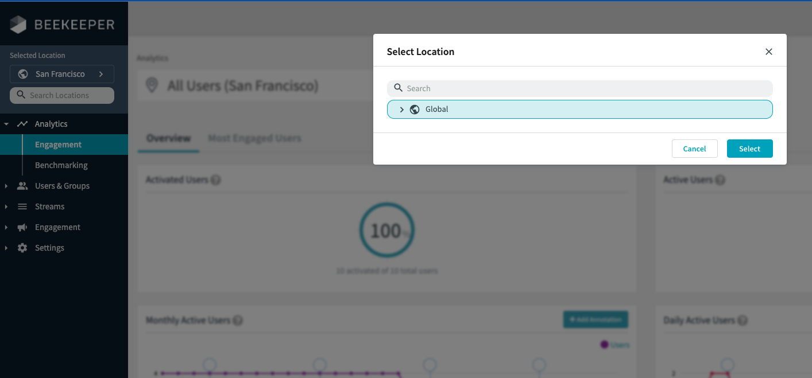Click the Users & Groups people icon
The image size is (812, 378).
coord(22,186)
